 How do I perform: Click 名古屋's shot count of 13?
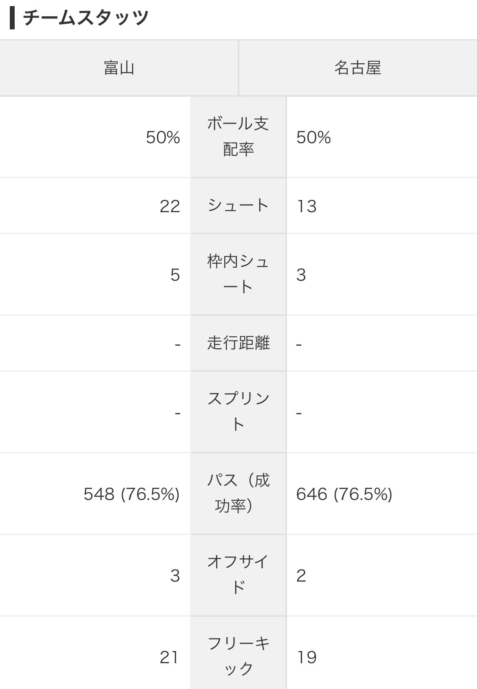307,207
